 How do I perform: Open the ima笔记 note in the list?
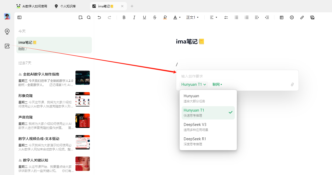tap(54, 45)
